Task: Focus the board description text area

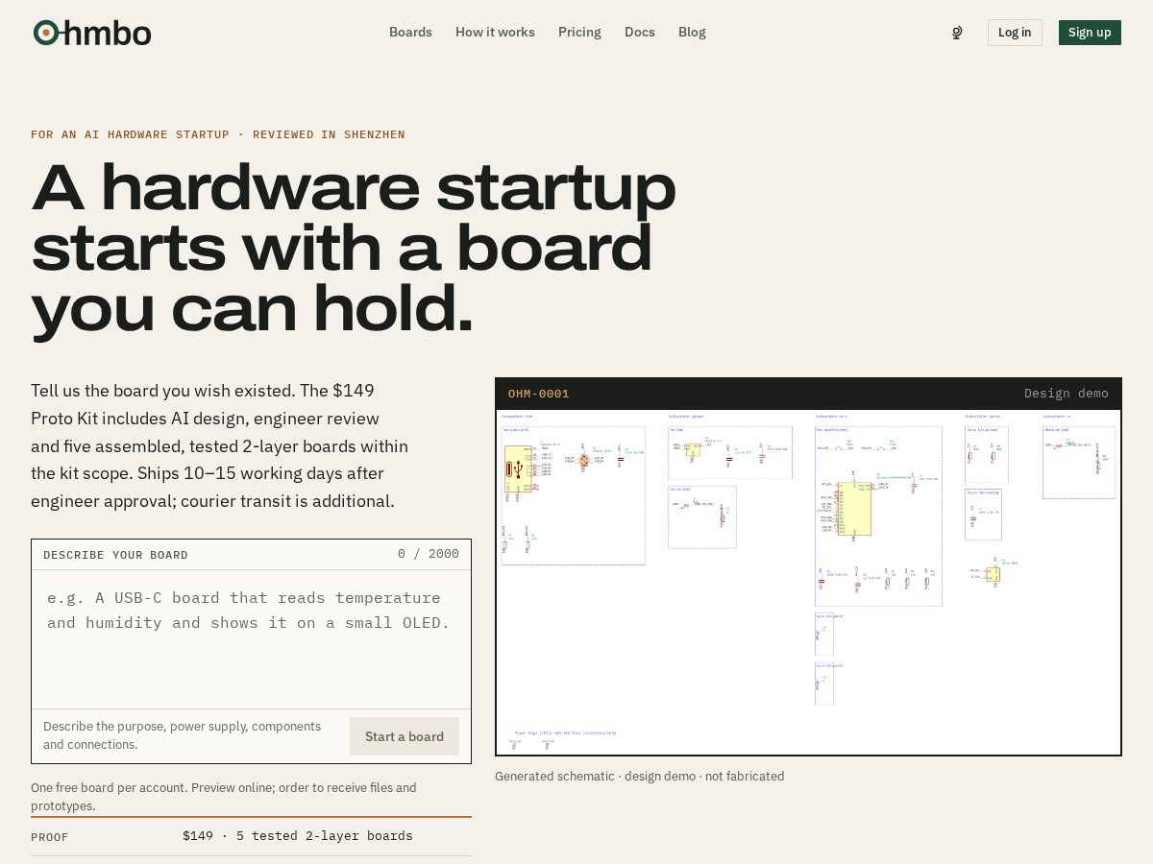Action: [x=251, y=639]
